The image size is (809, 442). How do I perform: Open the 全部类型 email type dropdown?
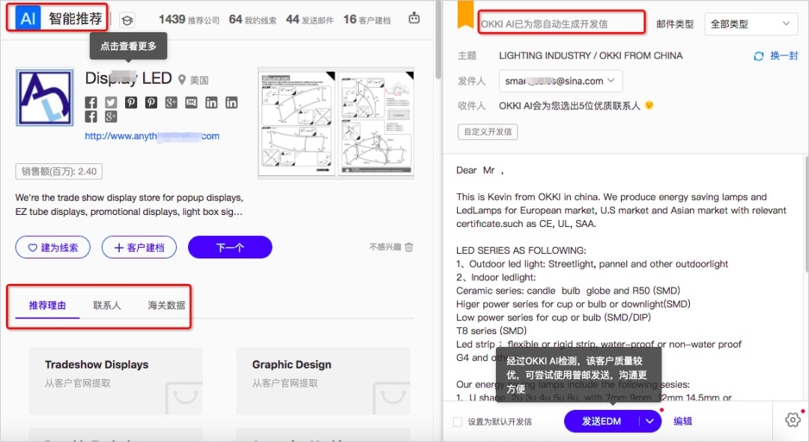(x=751, y=24)
